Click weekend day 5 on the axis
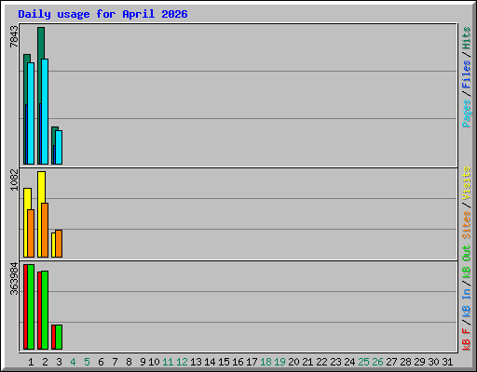Screen dimensions: 477x372 point(87,362)
